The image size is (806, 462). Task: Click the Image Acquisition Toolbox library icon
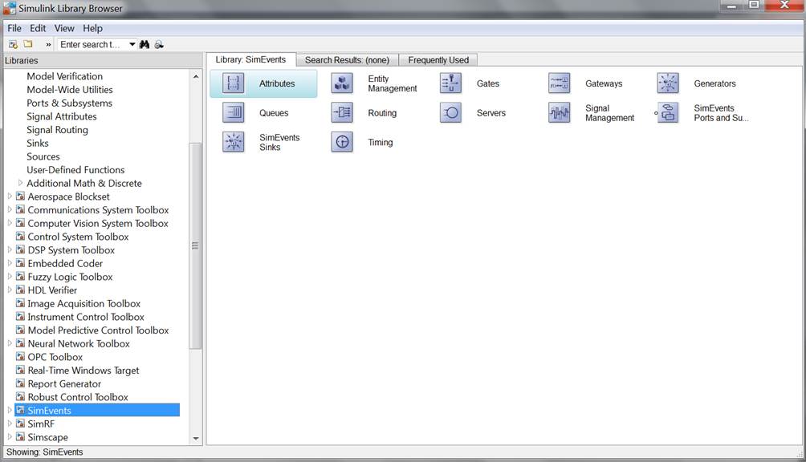coord(21,303)
